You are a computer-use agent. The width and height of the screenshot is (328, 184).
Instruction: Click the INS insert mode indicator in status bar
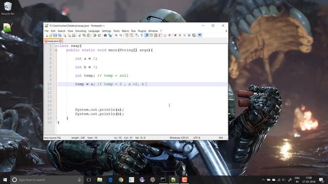(221, 138)
